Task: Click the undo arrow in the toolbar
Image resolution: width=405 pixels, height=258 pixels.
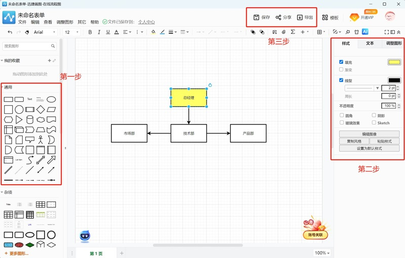Action: (x=10, y=32)
